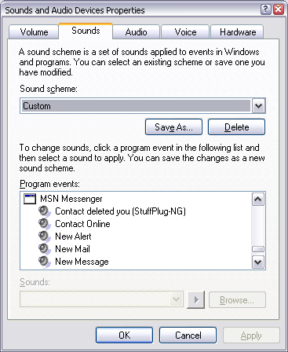Viewport: 288px width, 352px height.
Task: Click speaker icon beside New Mail
Action: pyautogui.click(x=44, y=249)
